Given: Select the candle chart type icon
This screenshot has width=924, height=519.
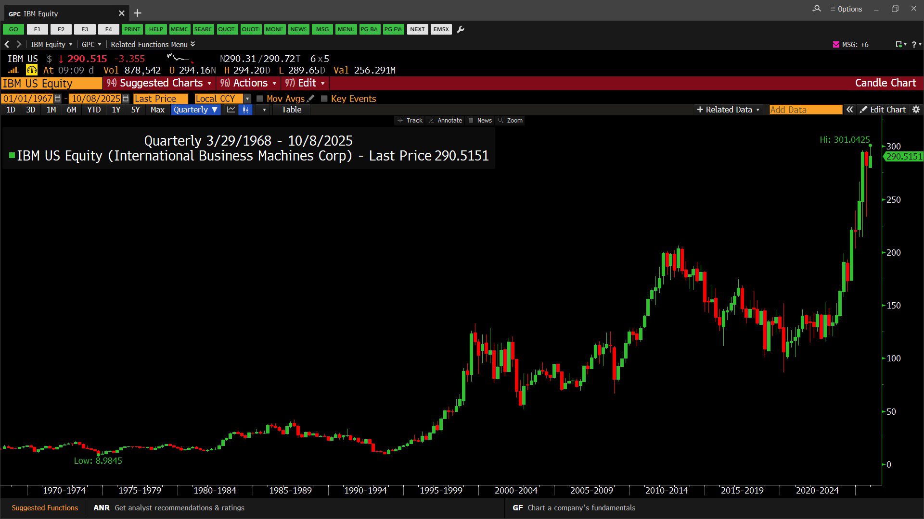Looking at the screenshot, I should 245,110.
